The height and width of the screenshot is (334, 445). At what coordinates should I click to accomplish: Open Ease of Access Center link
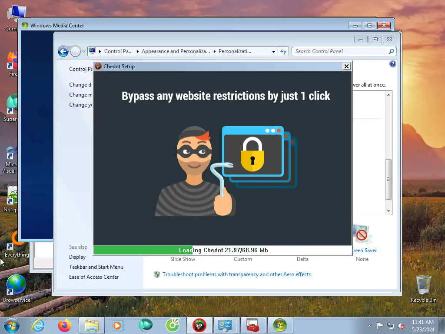pos(94,277)
